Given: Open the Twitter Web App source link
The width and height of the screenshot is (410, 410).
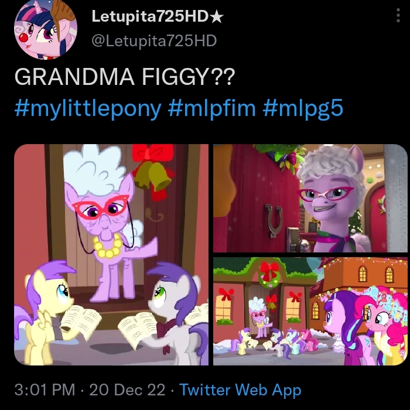Looking at the screenshot, I should (240, 390).
